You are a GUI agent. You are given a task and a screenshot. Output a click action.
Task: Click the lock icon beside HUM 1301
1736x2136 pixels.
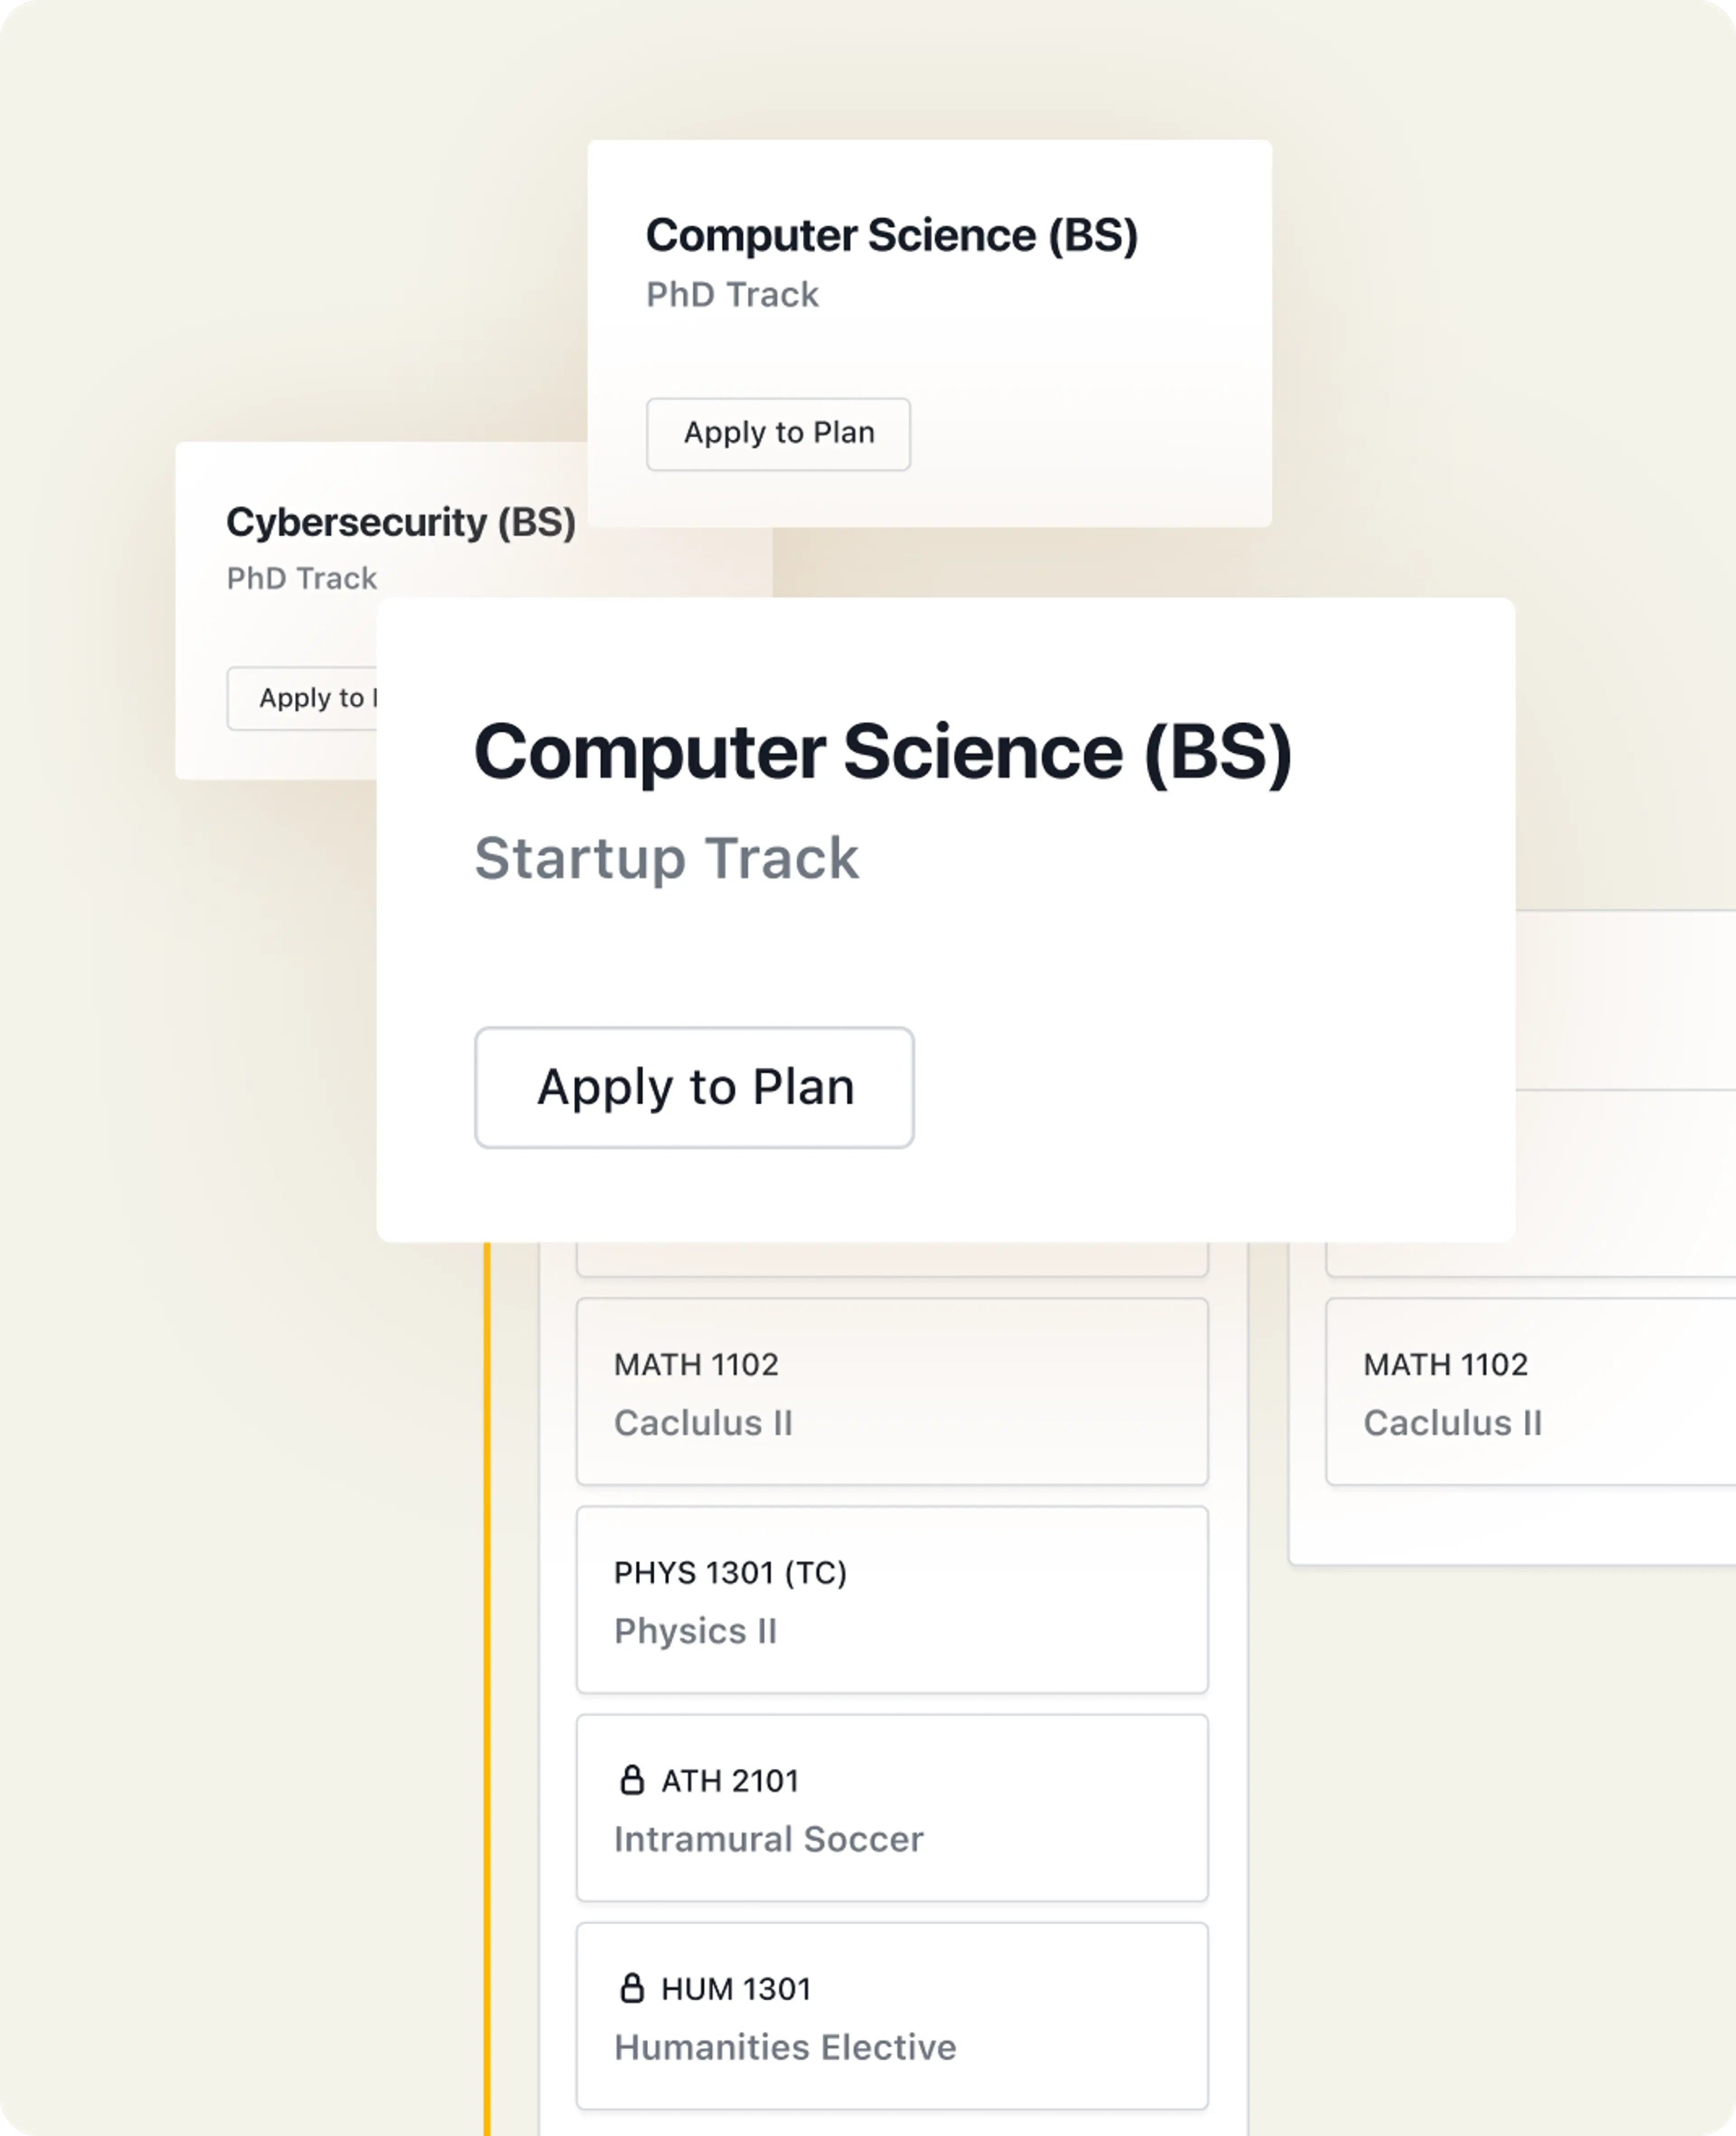(x=632, y=1988)
